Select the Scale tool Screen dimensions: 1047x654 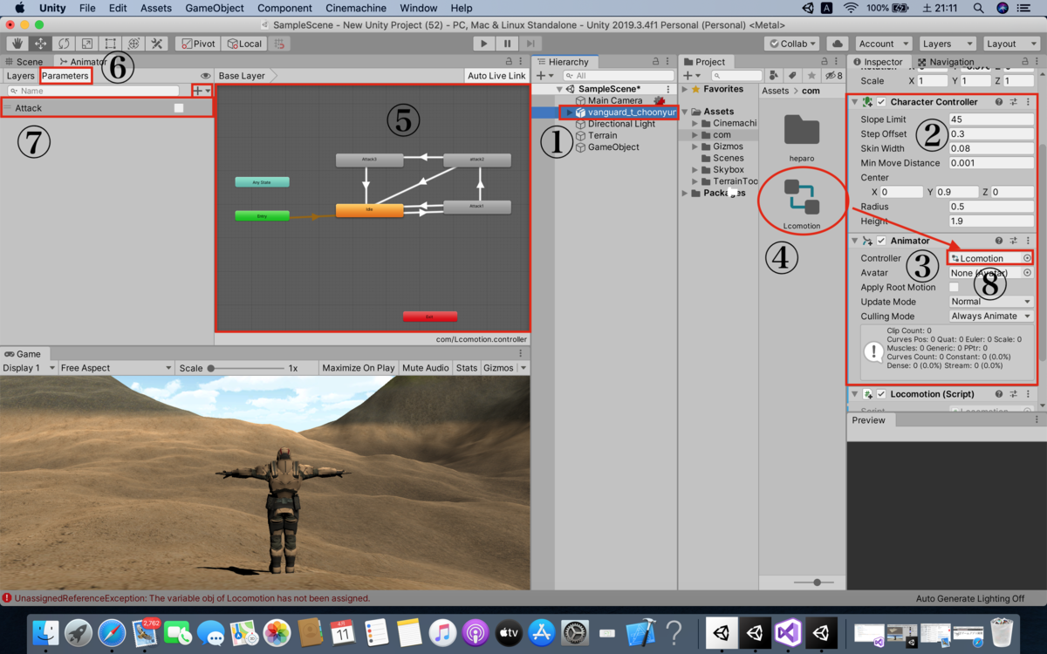coord(87,44)
